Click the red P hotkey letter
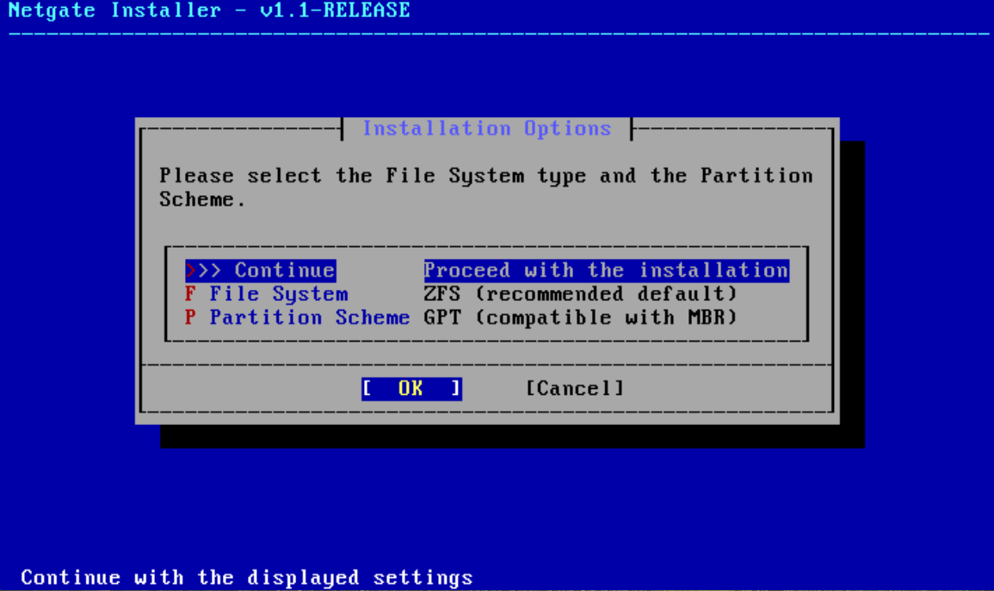Viewport: 994px width, 591px height. click(190, 317)
